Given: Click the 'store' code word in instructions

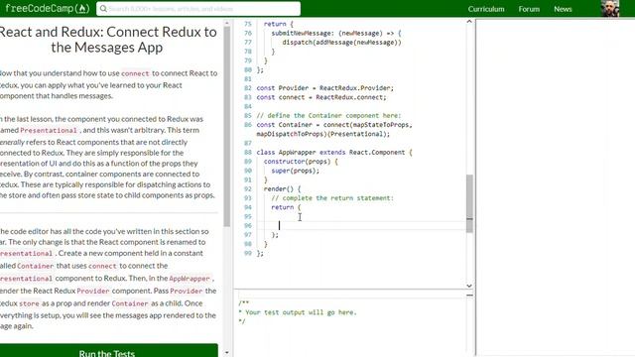Looking at the screenshot, I should pos(29,303).
